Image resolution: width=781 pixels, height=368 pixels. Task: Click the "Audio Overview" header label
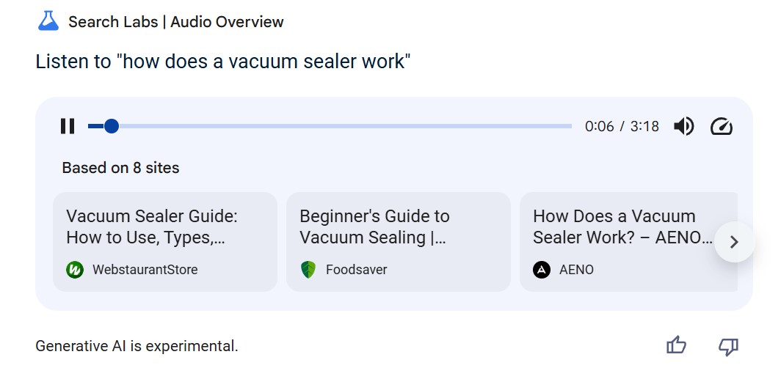(228, 22)
